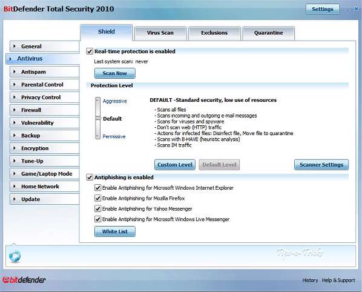
Task: Expand the Privacy Control arrow
Action: click(x=15, y=98)
